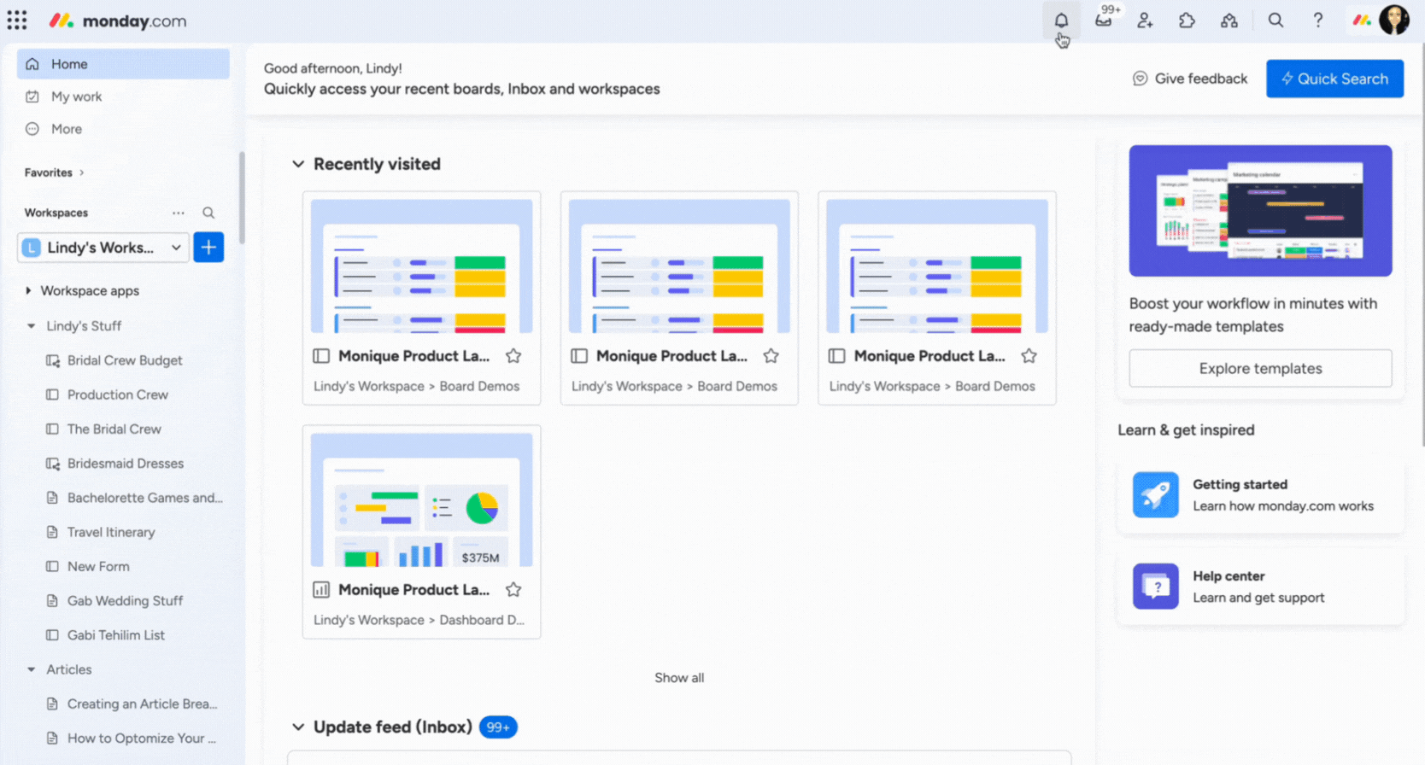Image resolution: width=1425 pixels, height=765 pixels.
Task: Open the user profile avatar menu
Action: tap(1394, 20)
